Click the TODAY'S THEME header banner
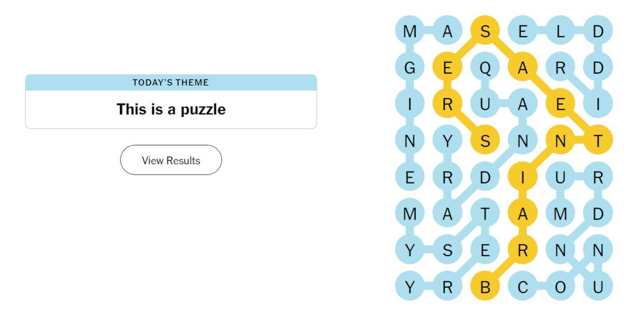The width and height of the screenshot is (640, 320). pos(171,82)
